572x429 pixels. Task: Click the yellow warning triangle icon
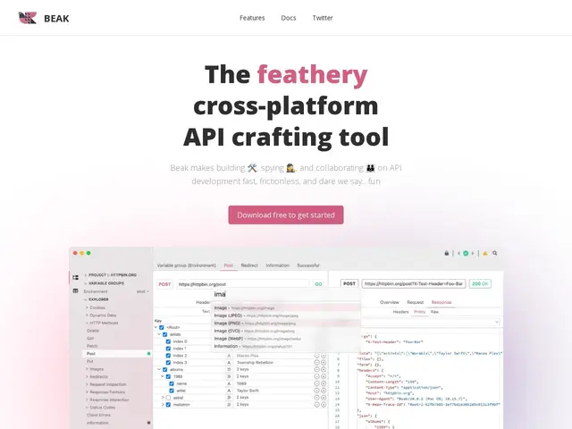click(485, 254)
